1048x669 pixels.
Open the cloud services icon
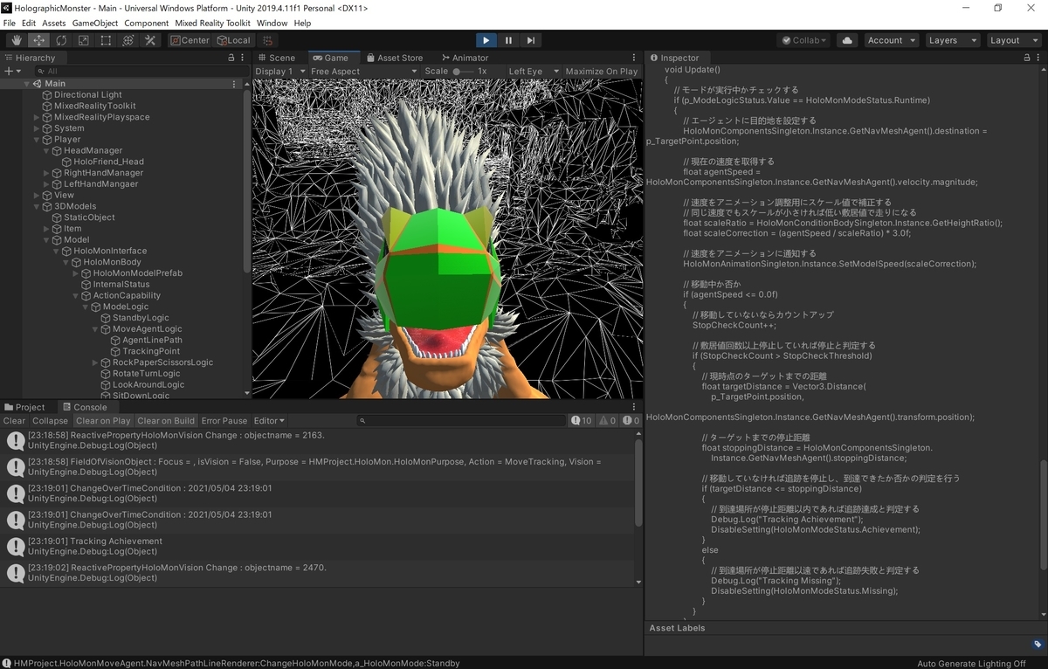(x=846, y=40)
